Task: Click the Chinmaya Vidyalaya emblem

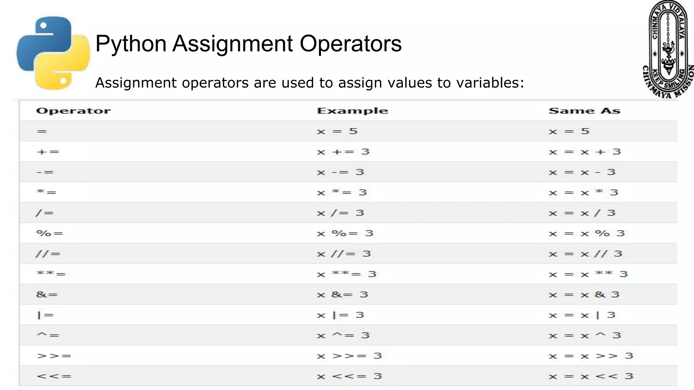Action: pos(668,49)
